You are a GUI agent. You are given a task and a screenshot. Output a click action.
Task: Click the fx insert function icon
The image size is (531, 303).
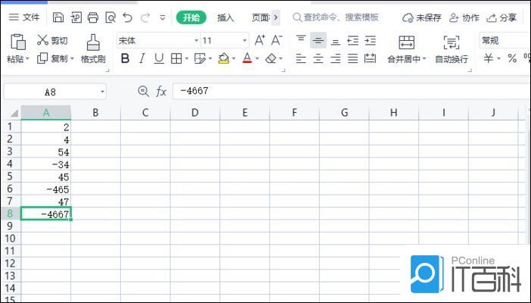pos(161,91)
